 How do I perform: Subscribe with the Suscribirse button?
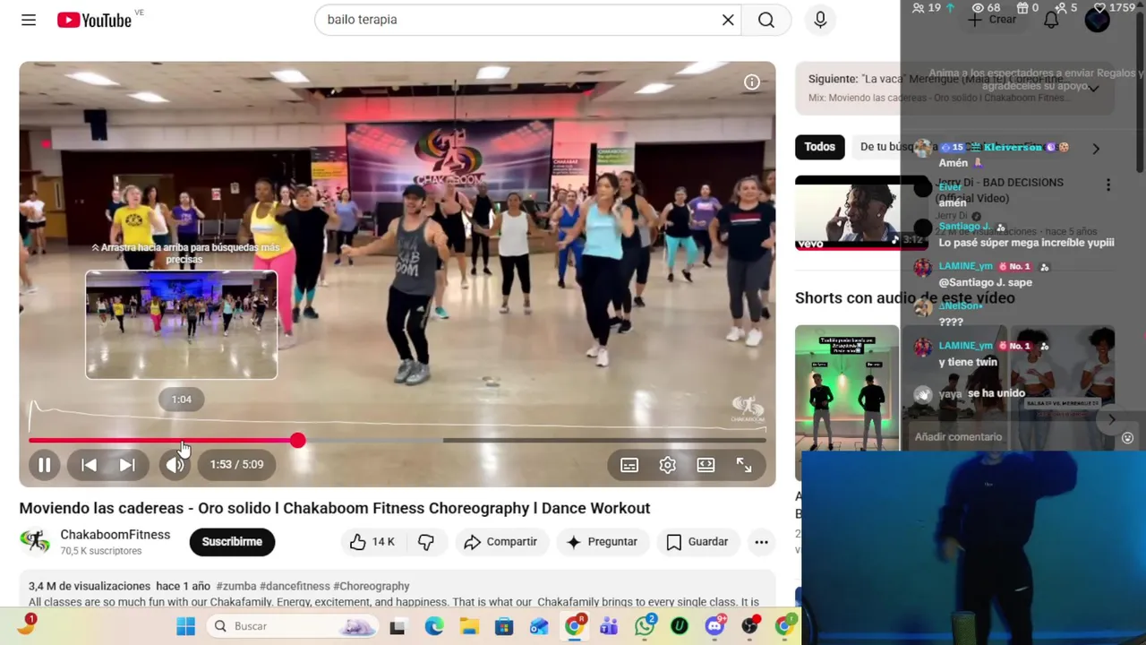click(232, 542)
